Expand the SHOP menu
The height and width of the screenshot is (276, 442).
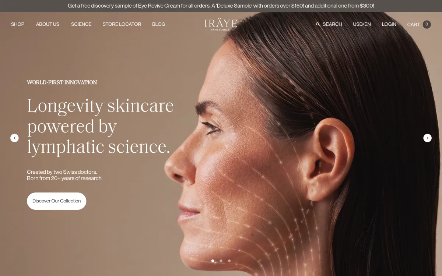(x=18, y=24)
